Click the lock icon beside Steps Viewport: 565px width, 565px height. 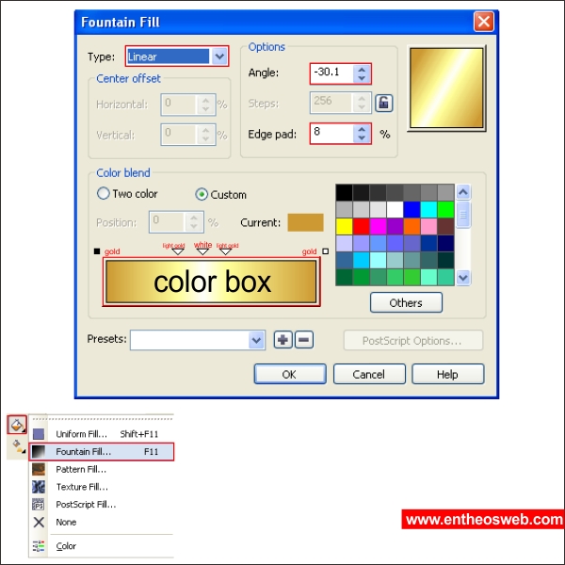point(383,104)
